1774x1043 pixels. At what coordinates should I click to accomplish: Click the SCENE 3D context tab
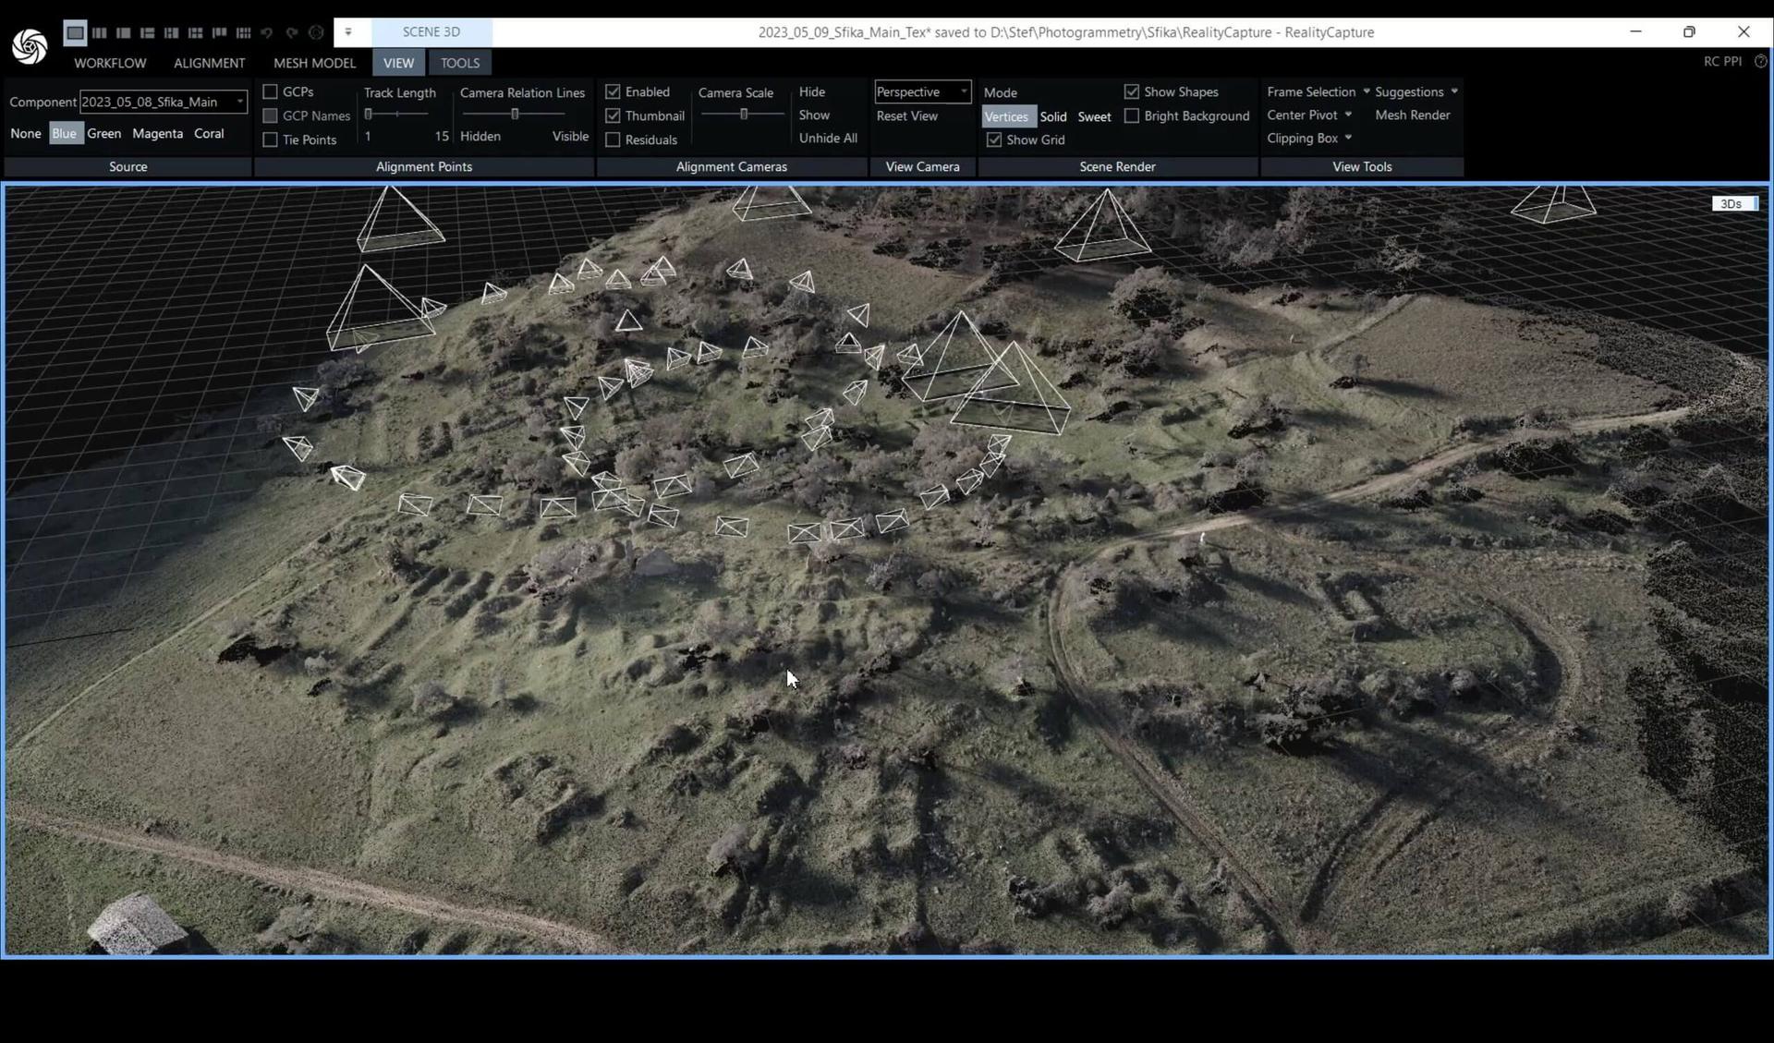(x=431, y=31)
